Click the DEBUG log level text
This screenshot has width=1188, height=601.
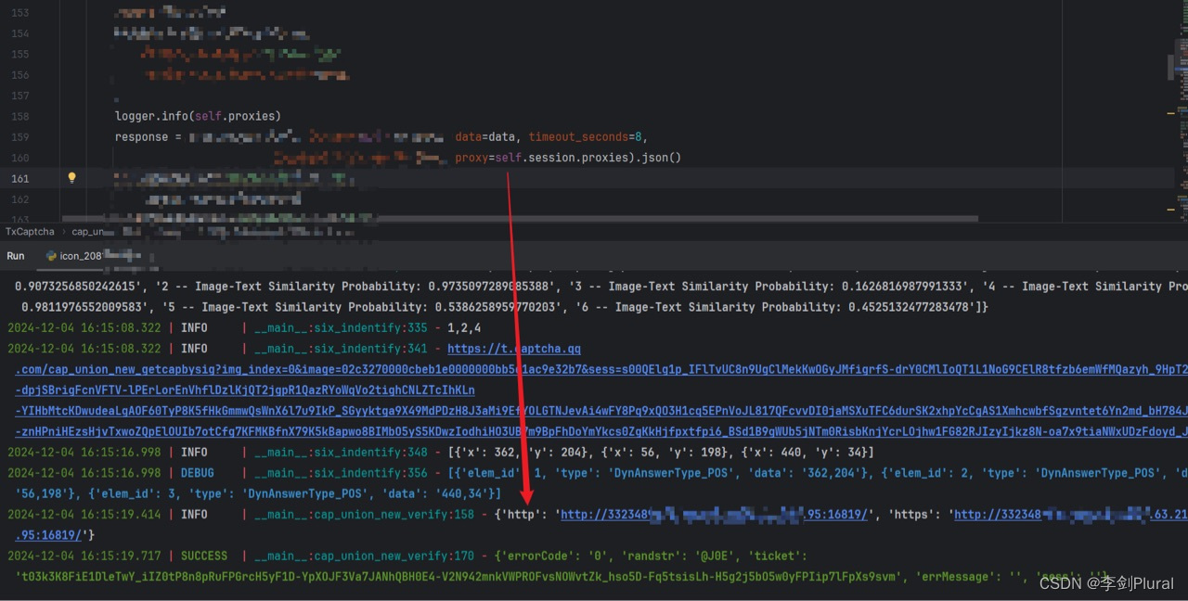click(x=198, y=473)
